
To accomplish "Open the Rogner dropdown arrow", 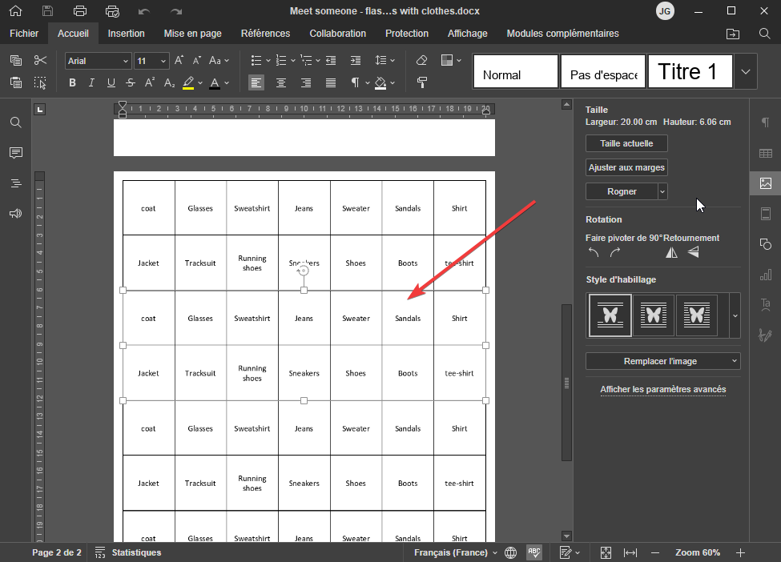I will [x=662, y=191].
